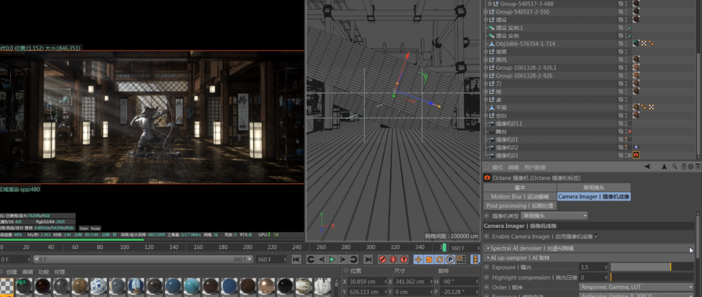Image resolution: width=702 pixels, height=297 pixels.
Task: Step back one frame
Action: (x=322, y=259)
